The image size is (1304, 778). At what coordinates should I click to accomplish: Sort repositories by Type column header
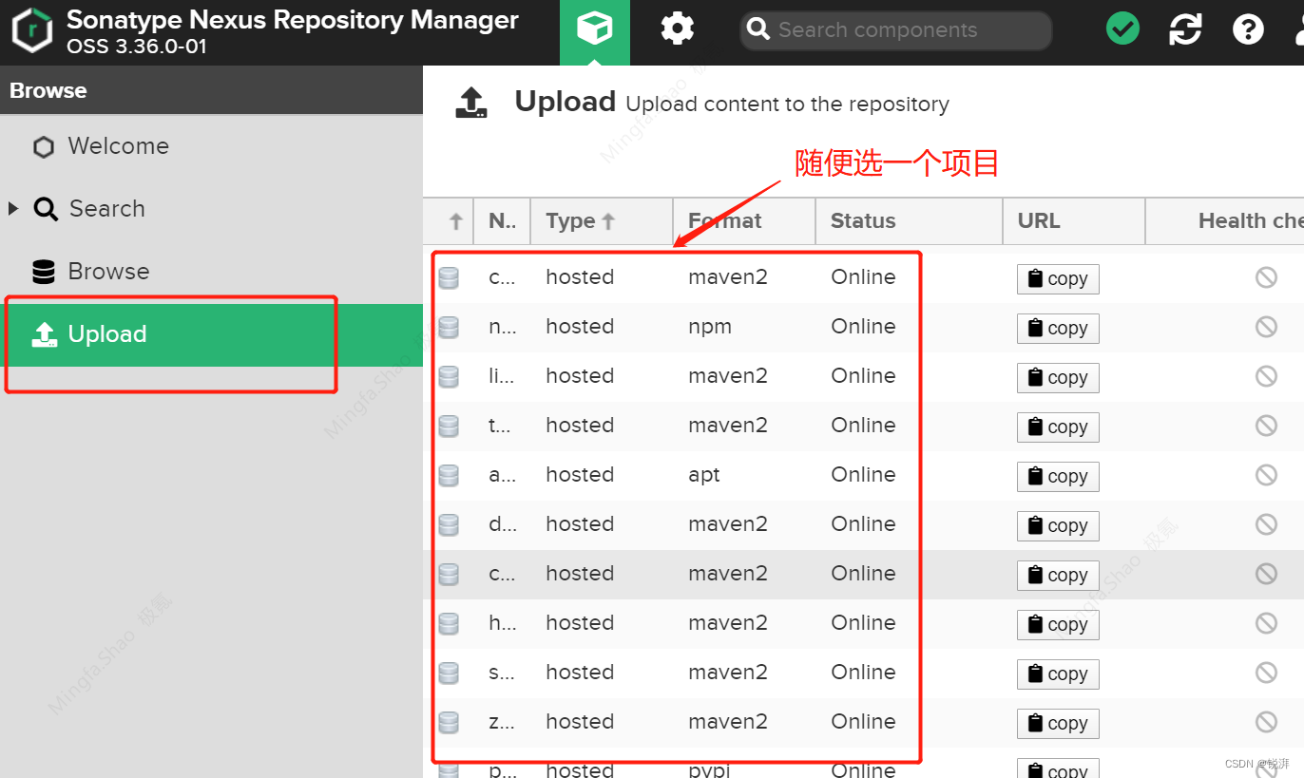click(602, 221)
